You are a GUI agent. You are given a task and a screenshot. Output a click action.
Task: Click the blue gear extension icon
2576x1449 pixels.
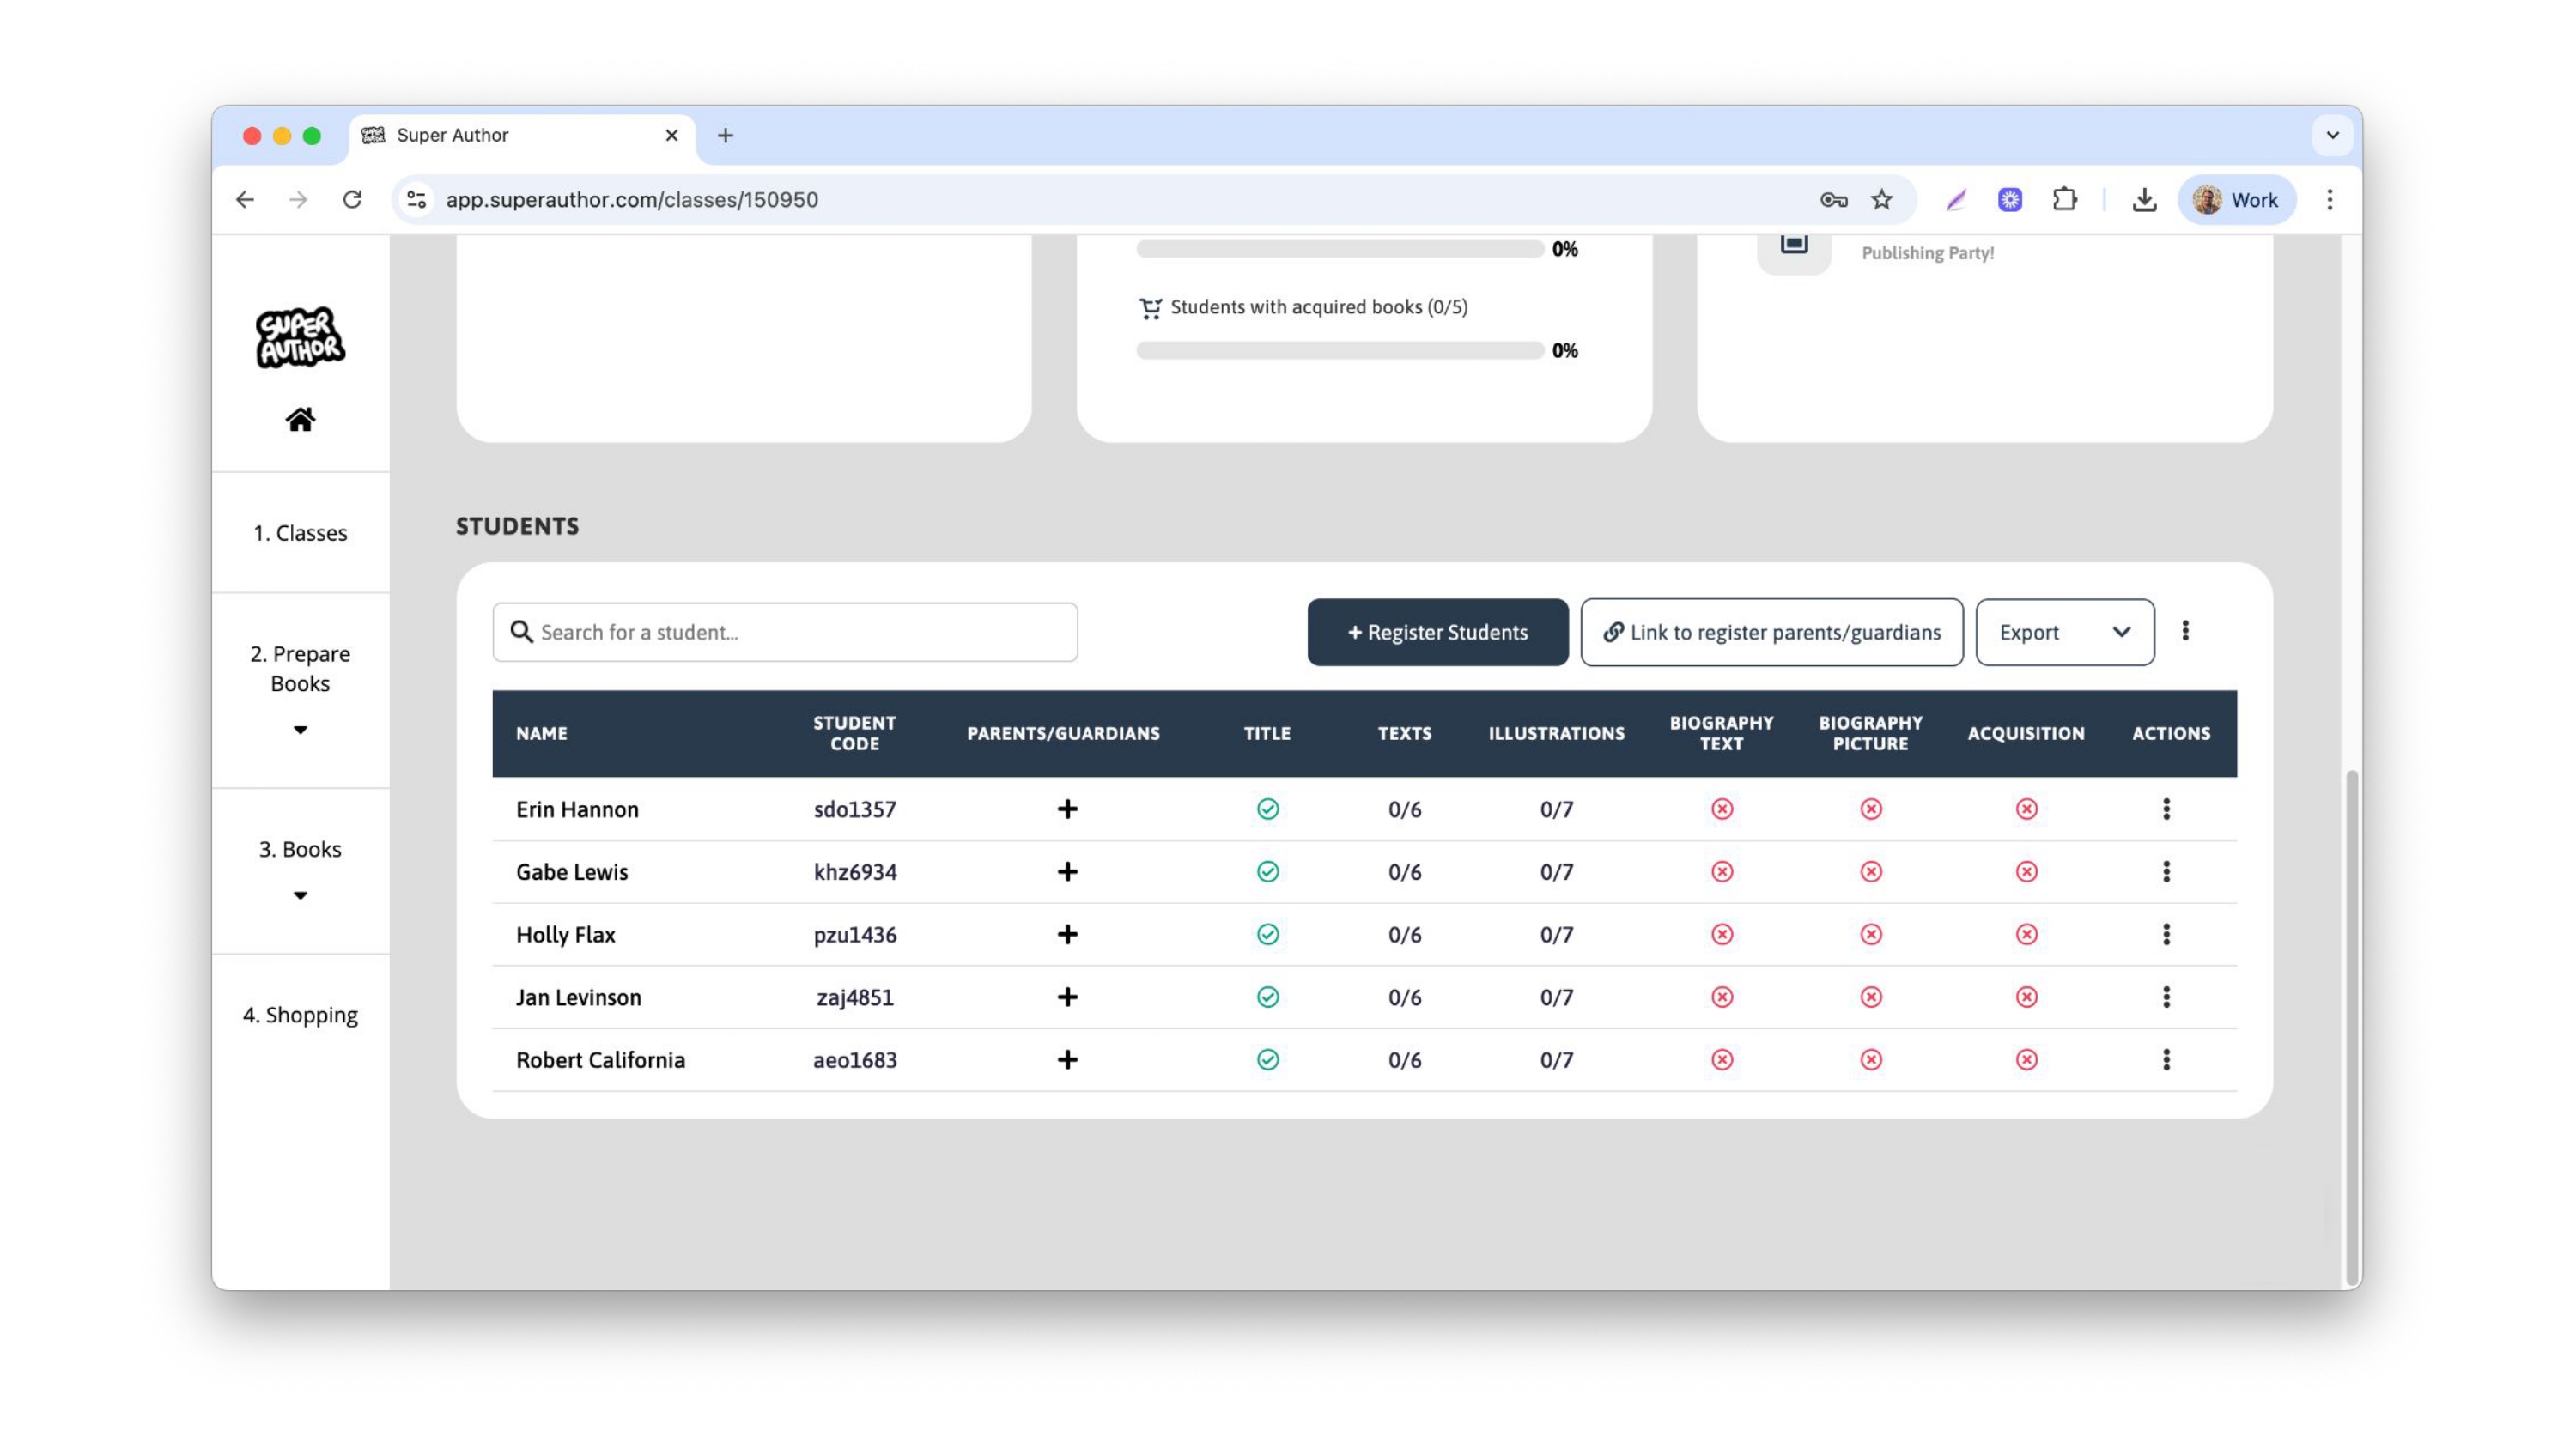2010,200
